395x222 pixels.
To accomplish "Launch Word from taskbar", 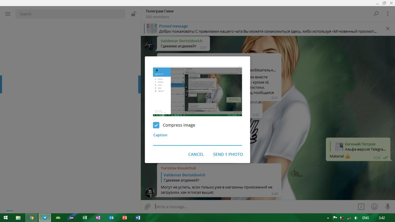I will tap(138, 218).
